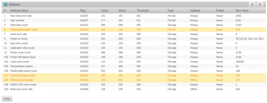Sort by Attribute Name column header

(19, 11)
